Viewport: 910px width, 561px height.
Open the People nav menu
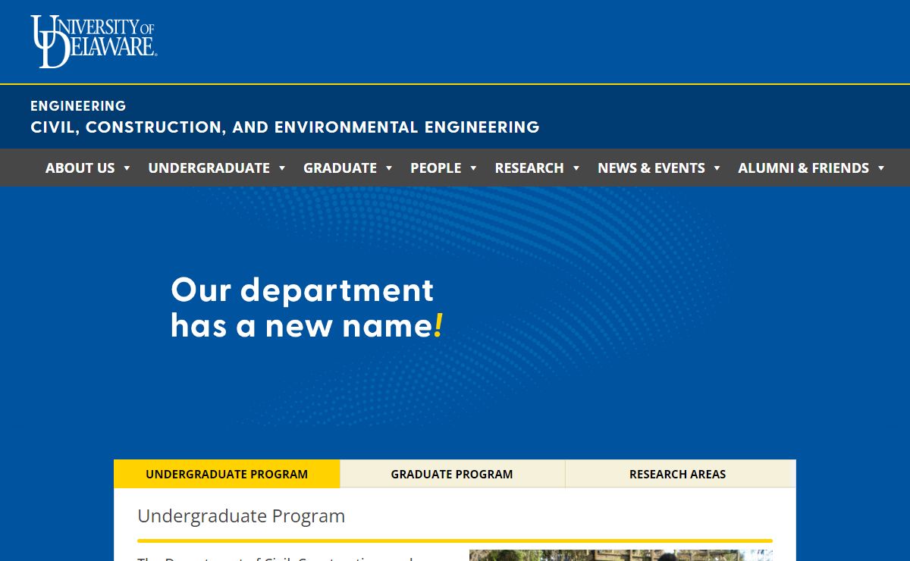click(x=436, y=168)
